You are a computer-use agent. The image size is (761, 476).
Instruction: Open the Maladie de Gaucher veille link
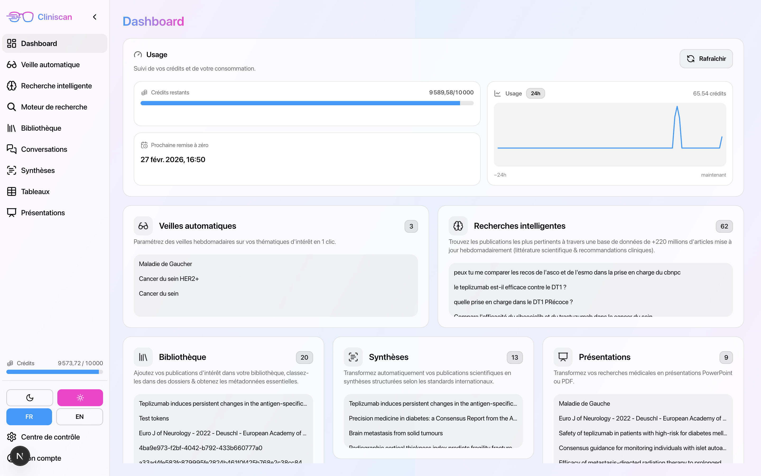[x=165, y=264]
